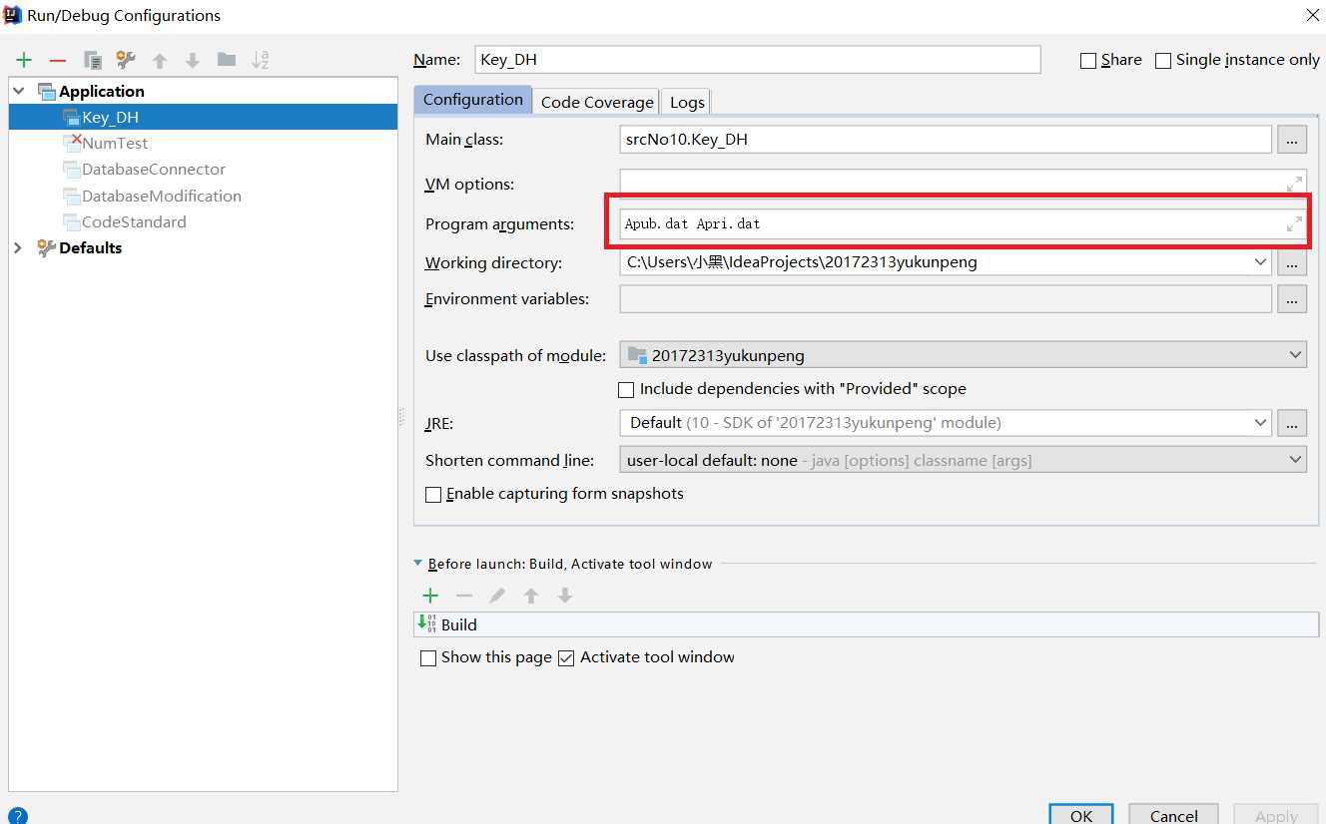Screen dimensions: 1326x824
Task: Click the Main class text field
Action: pyautogui.click(x=946, y=140)
